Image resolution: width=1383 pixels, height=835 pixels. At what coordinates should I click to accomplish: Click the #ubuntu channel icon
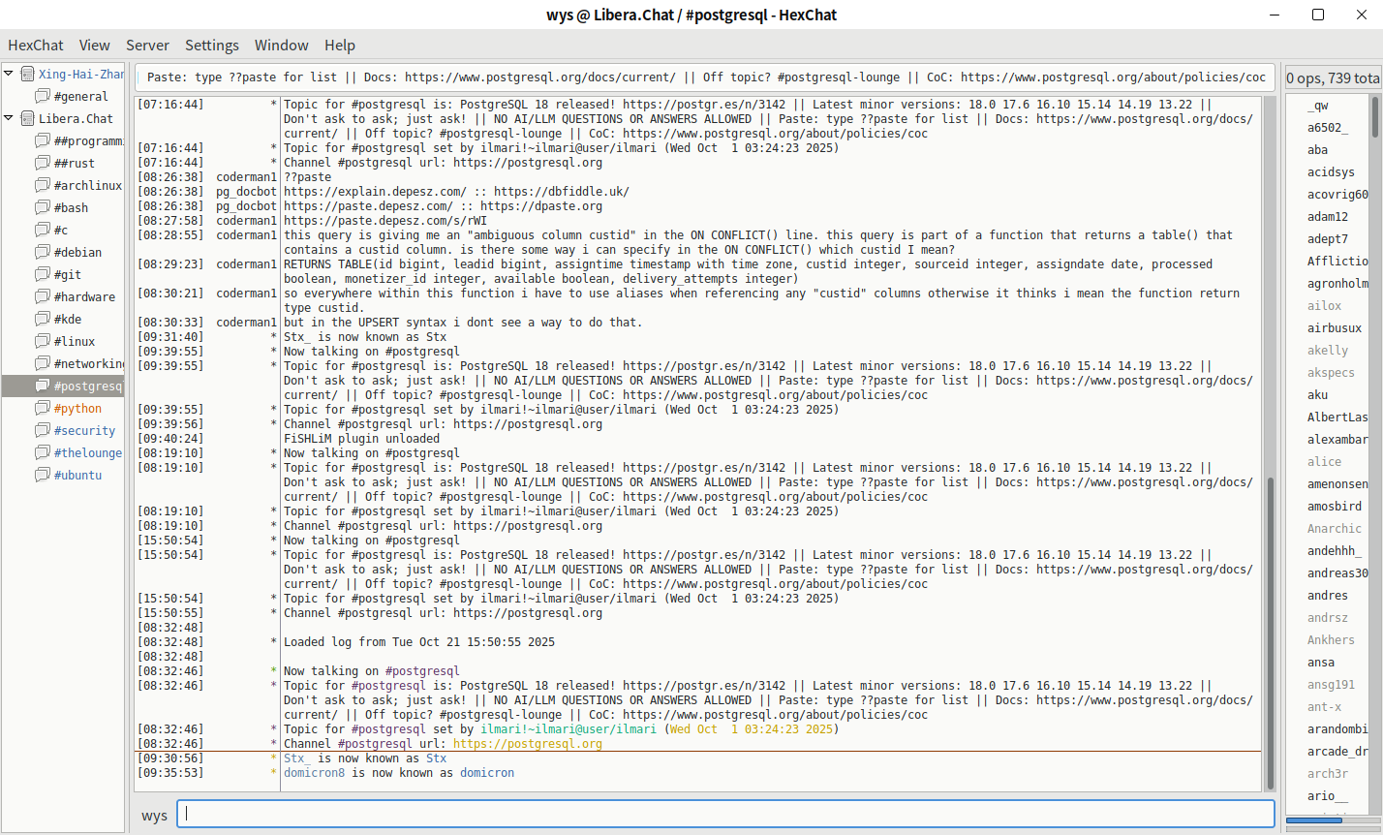click(x=43, y=475)
